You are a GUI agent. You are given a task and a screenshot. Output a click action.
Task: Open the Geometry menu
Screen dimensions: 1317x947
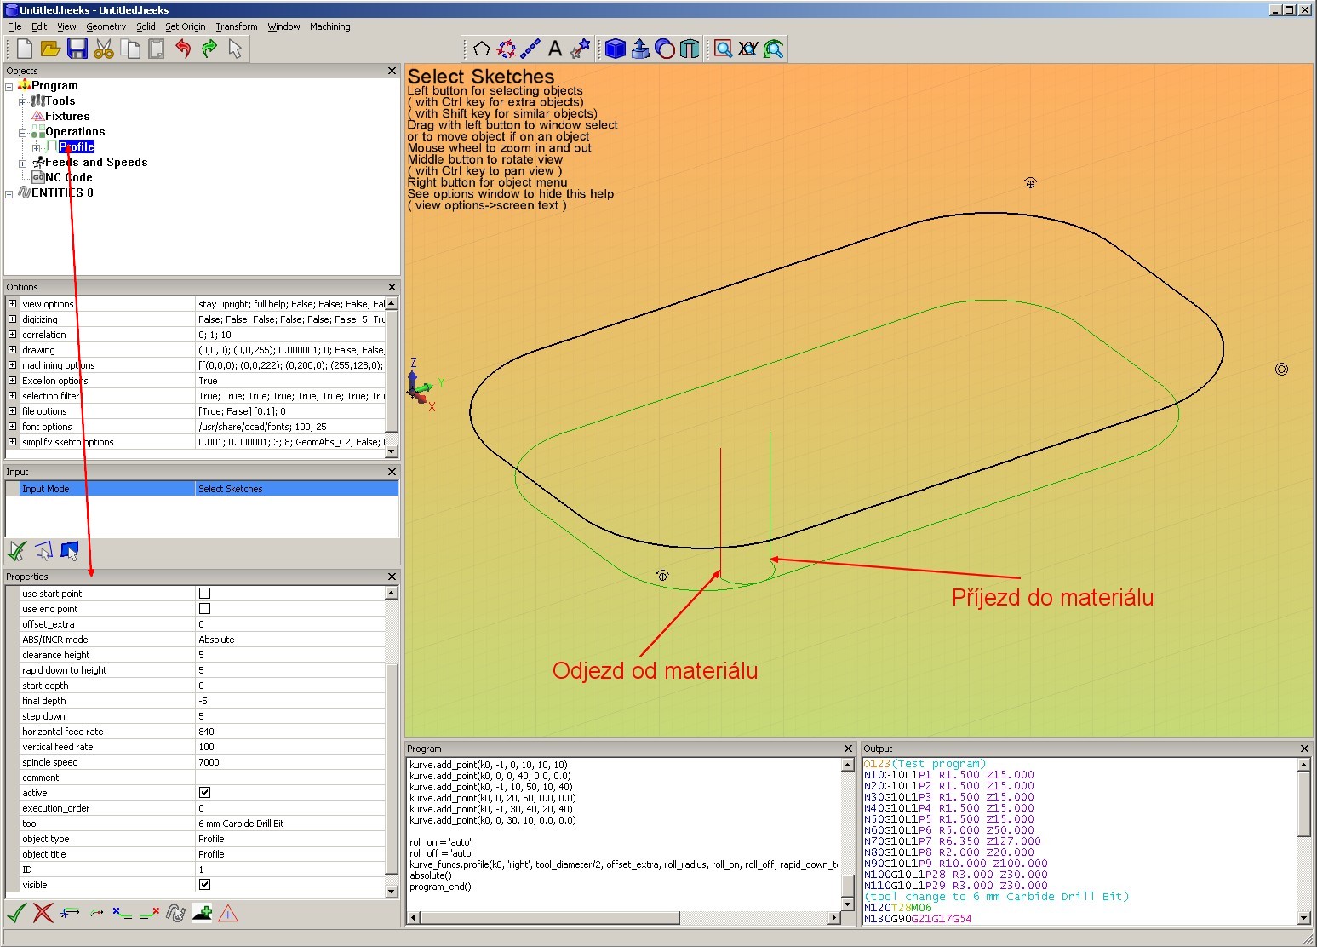[x=106, y=26]
